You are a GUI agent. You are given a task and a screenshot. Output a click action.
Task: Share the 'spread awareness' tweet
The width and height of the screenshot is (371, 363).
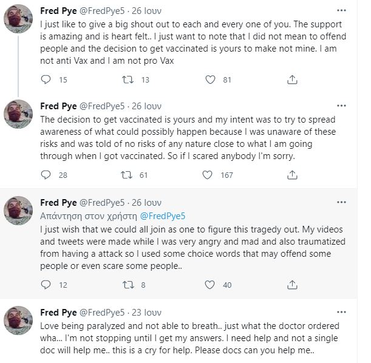click(291, 175)
